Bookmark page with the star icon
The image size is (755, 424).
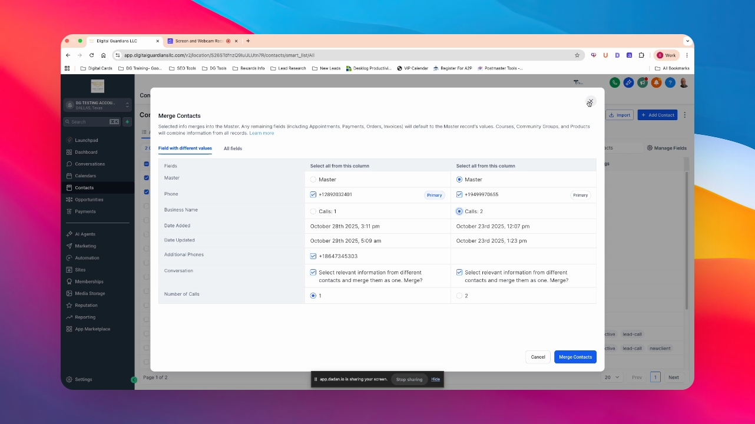tap(577, 55)
